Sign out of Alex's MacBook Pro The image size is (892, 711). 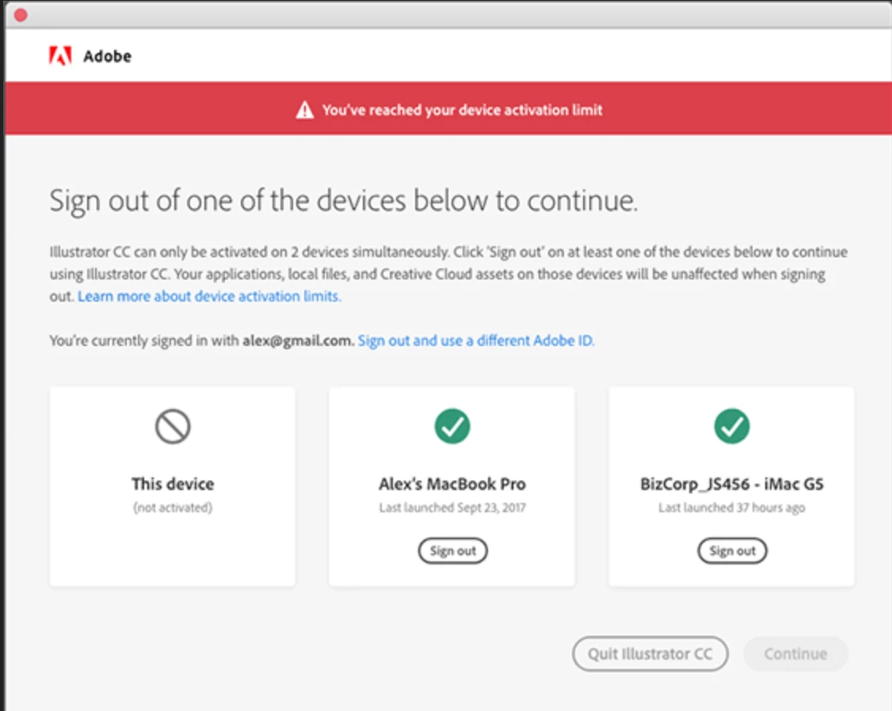coord(453,551)
